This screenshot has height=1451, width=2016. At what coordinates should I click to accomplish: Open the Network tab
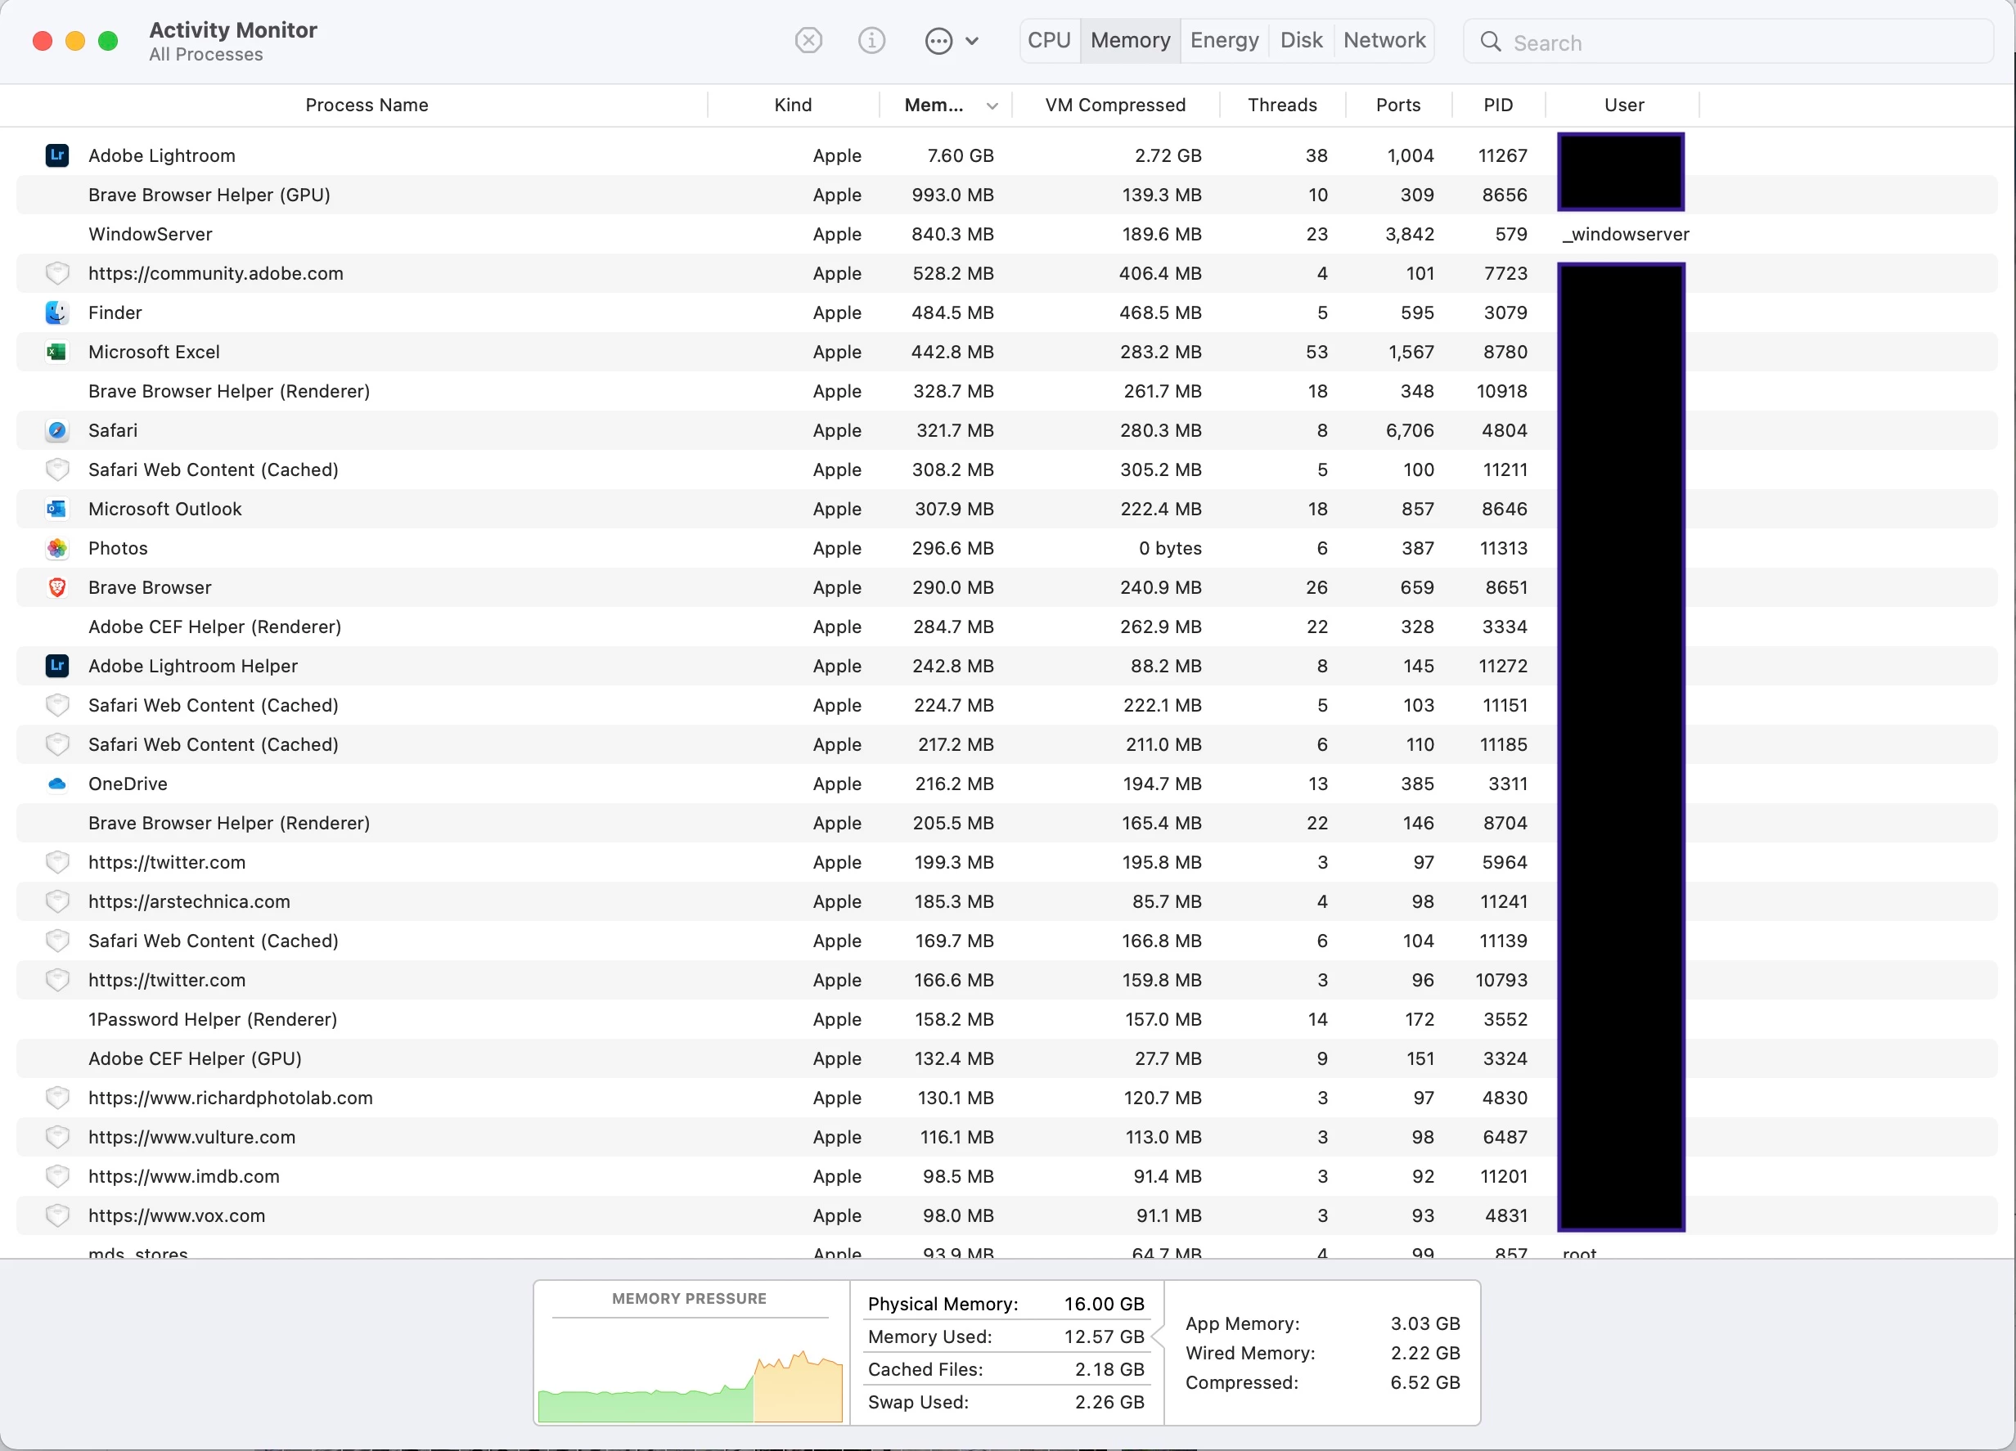tap(1384, 41)
